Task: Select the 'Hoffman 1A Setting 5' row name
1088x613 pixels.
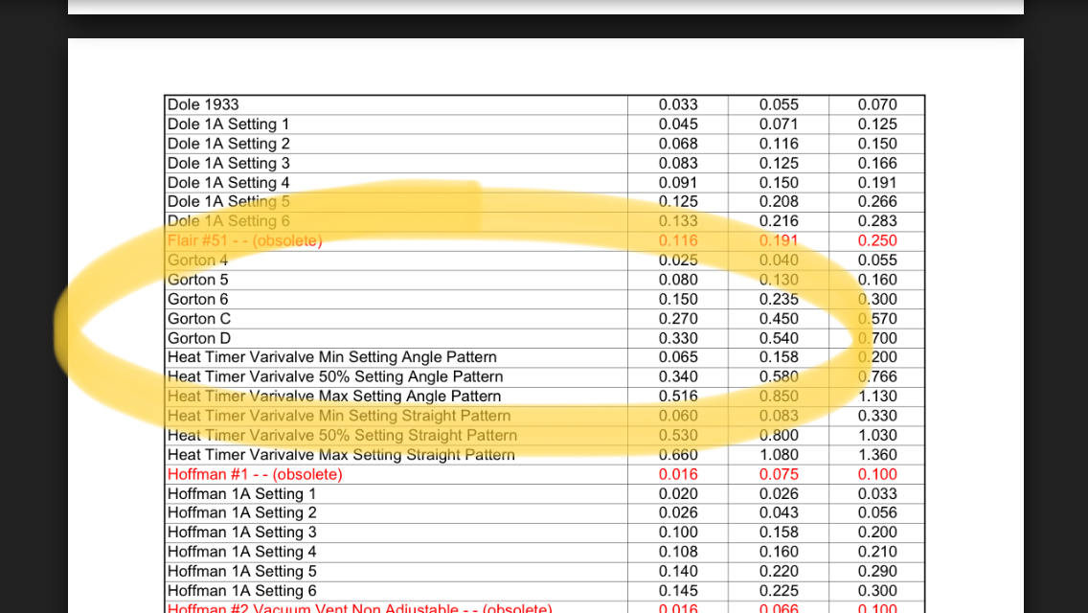Action: point(241,571)
